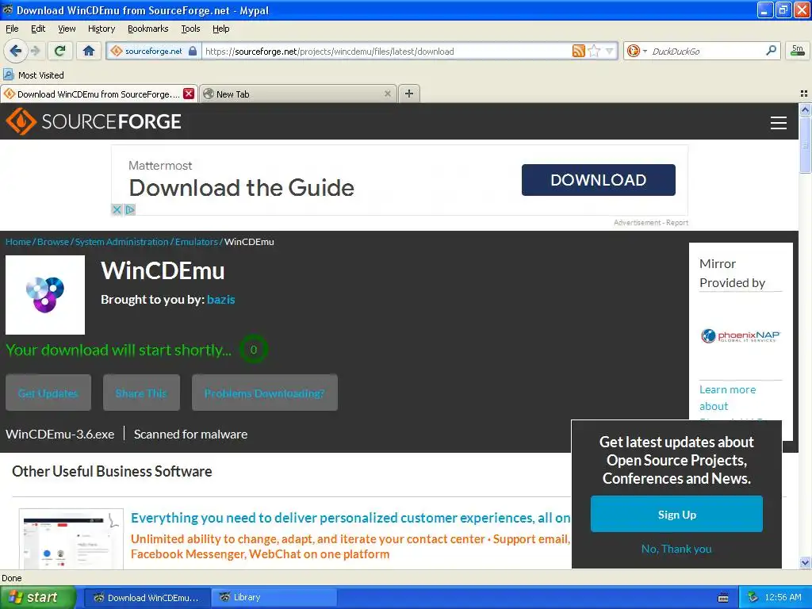The height and width of the screenshot is (609, 812).
Task: Click the WinCDEmu-3.6.exe filename text
Action: [x=60, y=434]
